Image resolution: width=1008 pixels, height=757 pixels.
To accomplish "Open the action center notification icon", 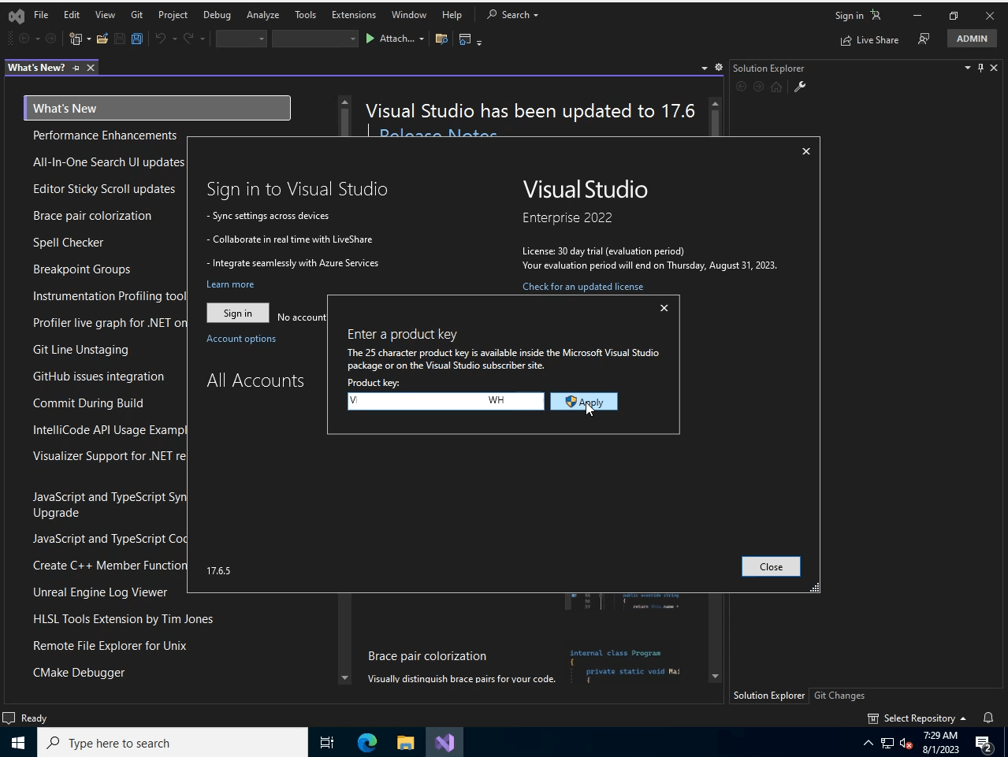I will coord(983,742).
